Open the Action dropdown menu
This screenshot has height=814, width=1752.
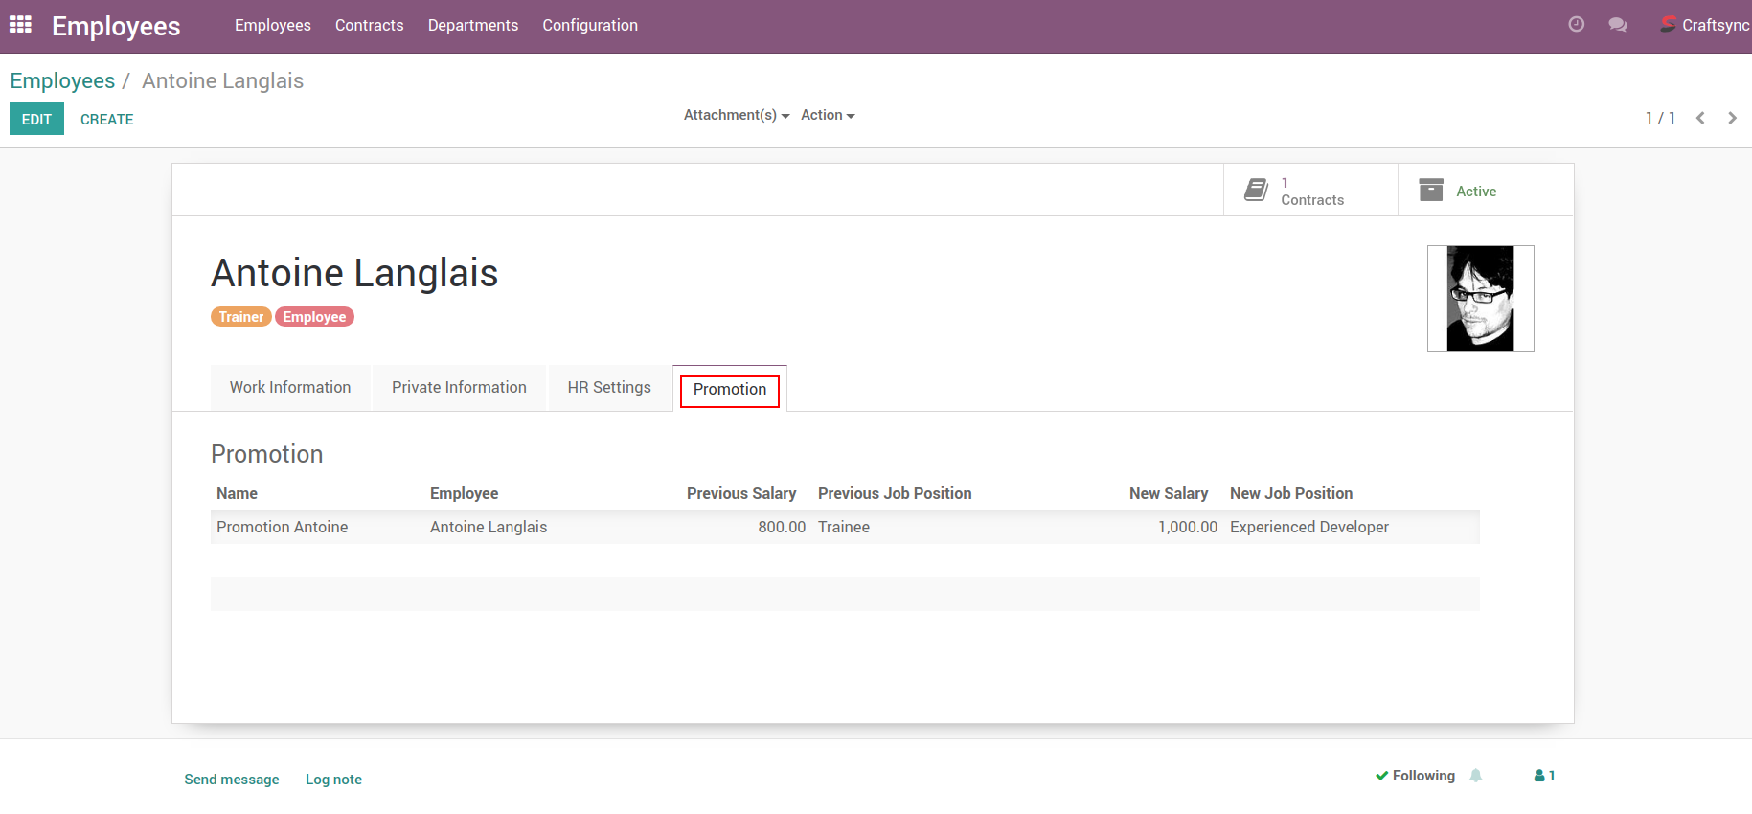828,115
